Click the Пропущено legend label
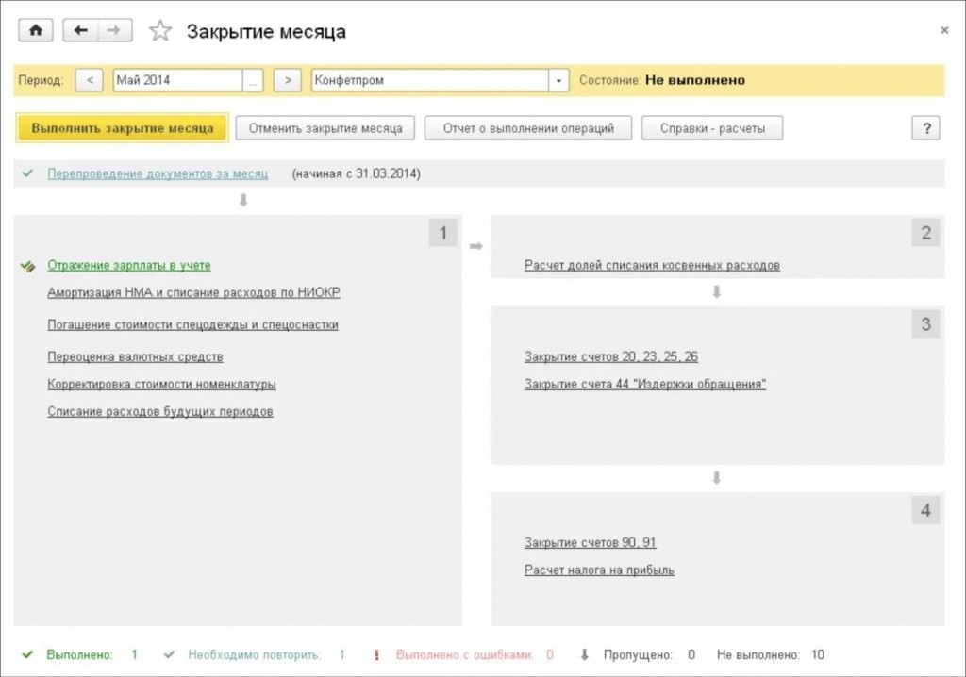 [638, 654]
